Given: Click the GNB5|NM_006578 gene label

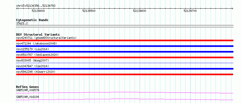Looking at the screenshot, I should pyautogui.click(x=28, y=90).
